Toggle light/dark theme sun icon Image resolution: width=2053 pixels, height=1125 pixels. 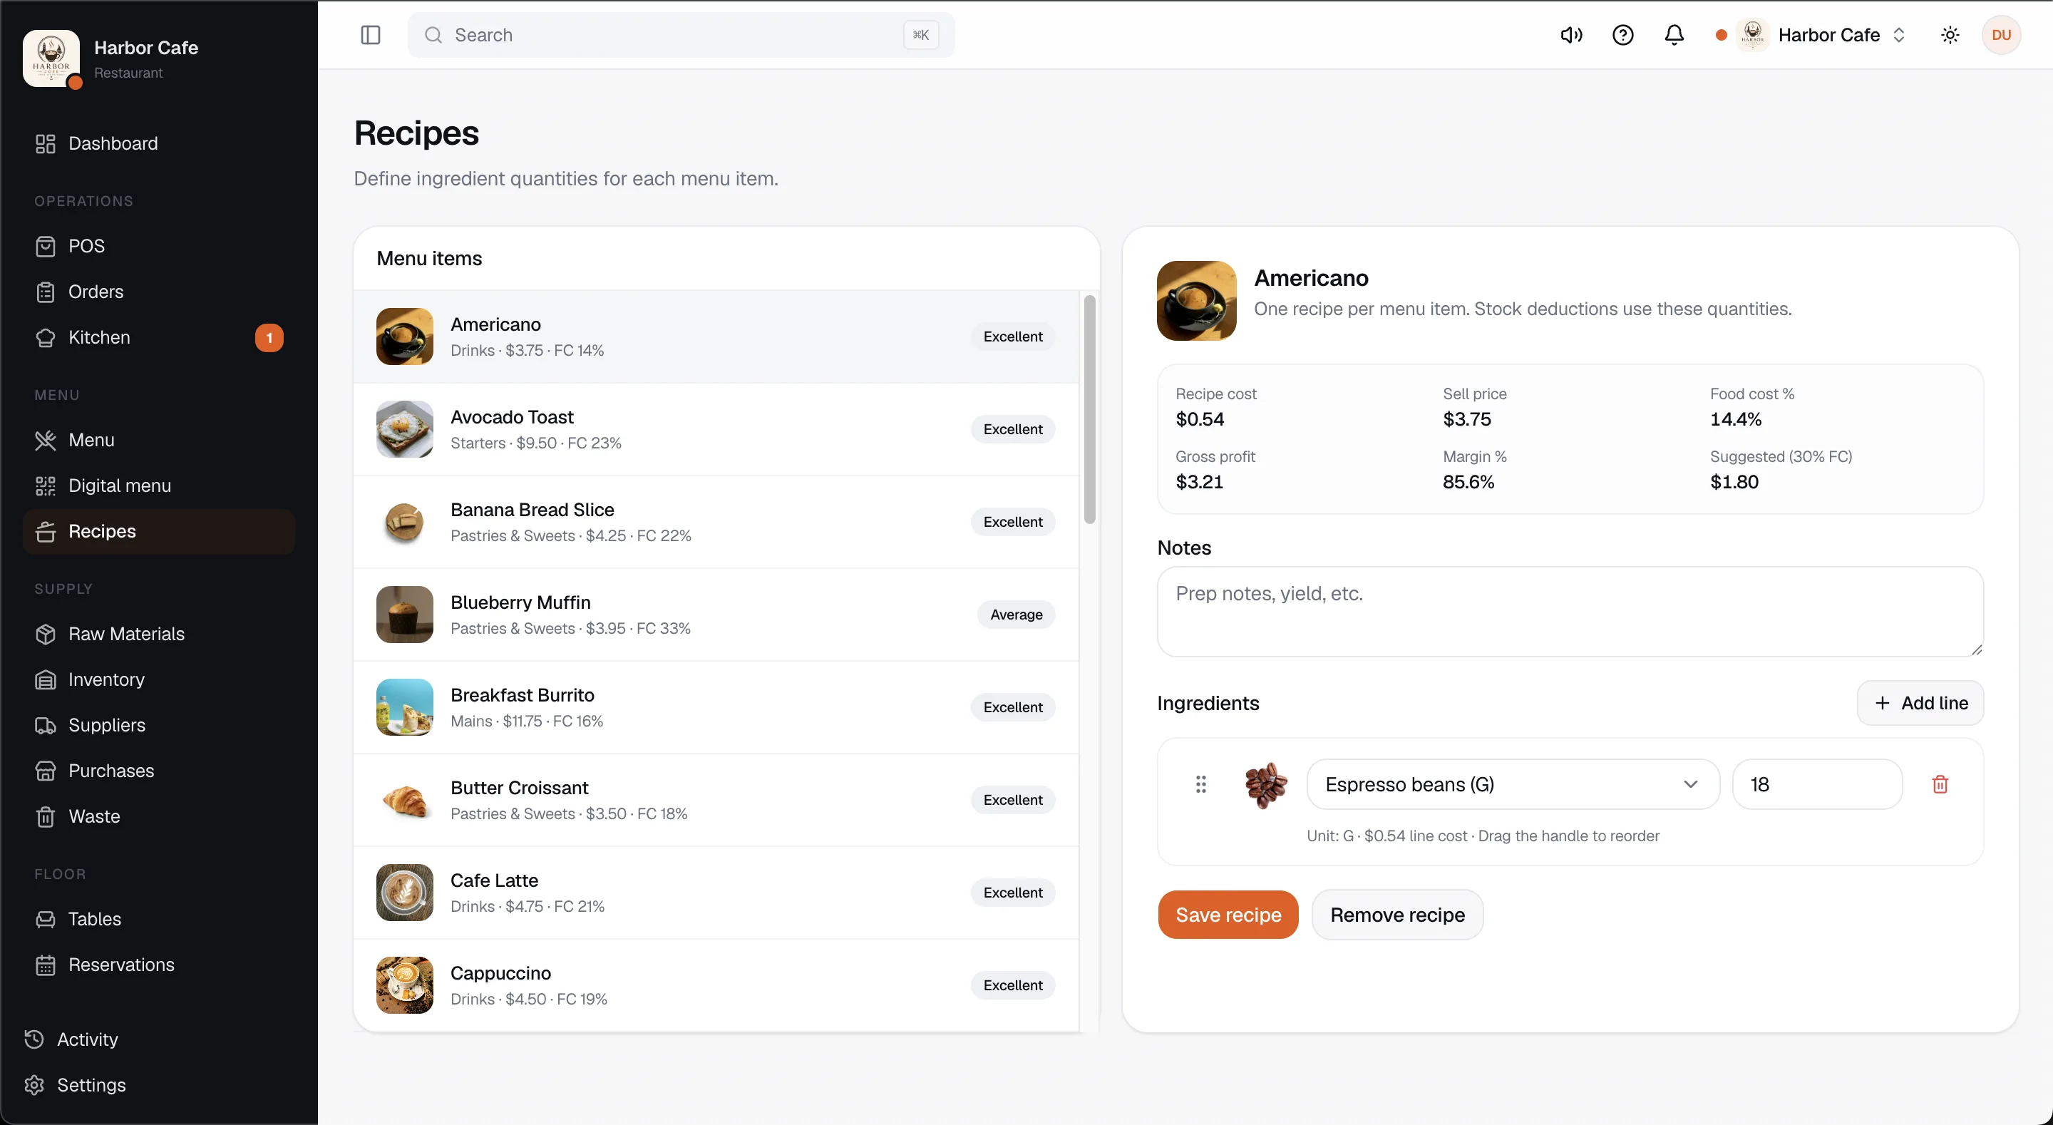(x=1950, y=35)
